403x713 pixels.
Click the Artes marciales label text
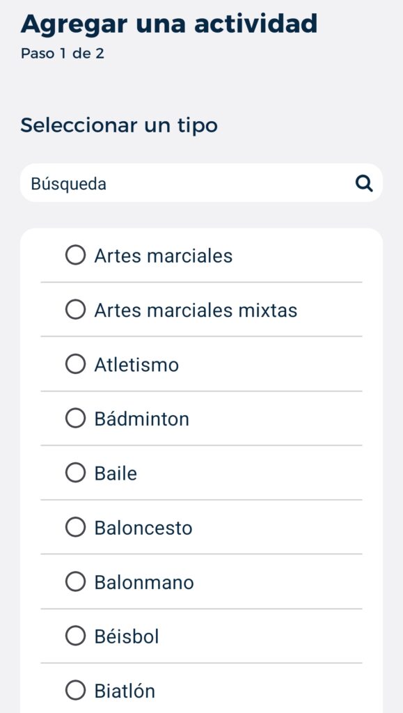pos(163,256)
